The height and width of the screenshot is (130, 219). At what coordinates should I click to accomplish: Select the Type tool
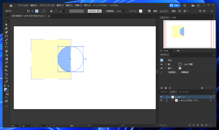point(6,44)
